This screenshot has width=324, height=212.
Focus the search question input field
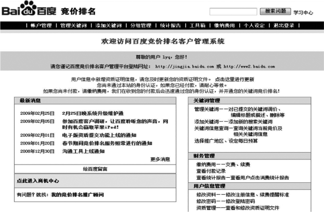pos(234,11)
